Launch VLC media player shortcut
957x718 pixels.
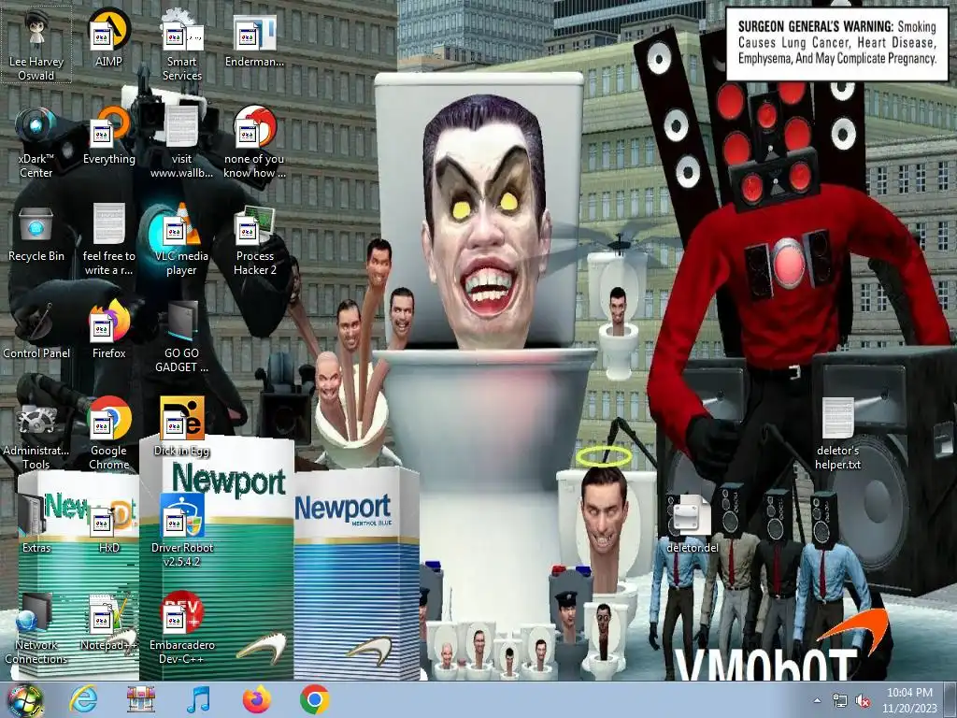pyautogui.click(x=182, y=240)
